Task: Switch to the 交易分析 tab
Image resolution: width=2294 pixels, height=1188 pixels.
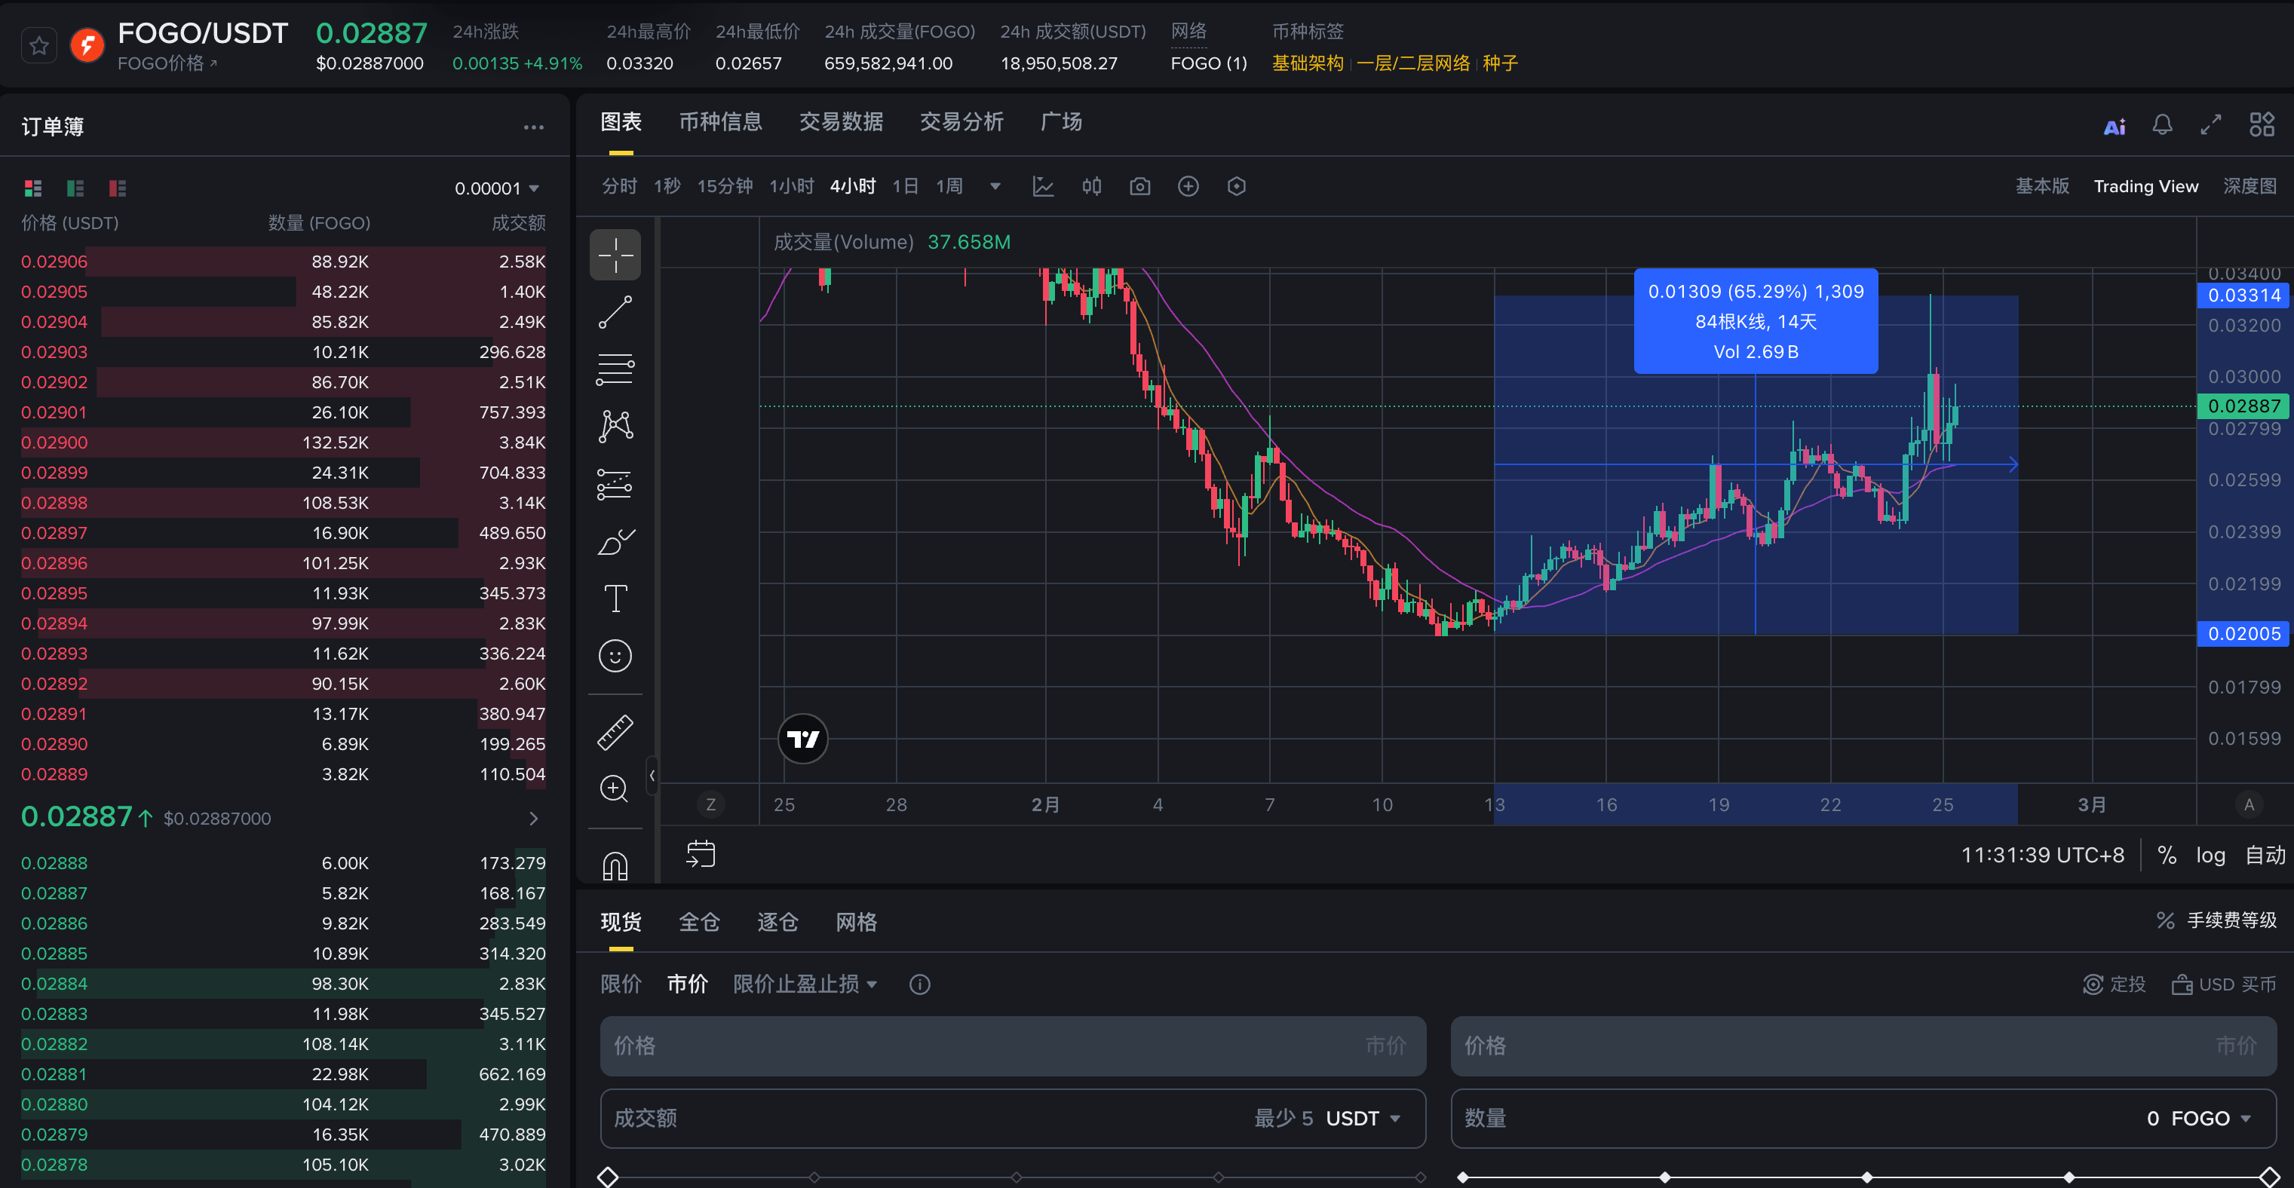Action: (961, 123)
